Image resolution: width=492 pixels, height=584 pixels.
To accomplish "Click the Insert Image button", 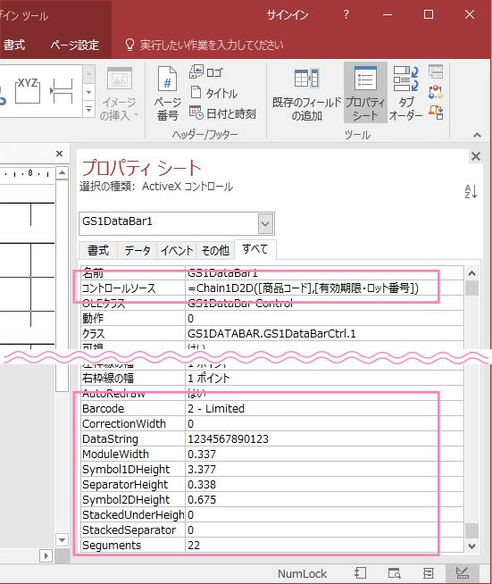I will 119,94.
